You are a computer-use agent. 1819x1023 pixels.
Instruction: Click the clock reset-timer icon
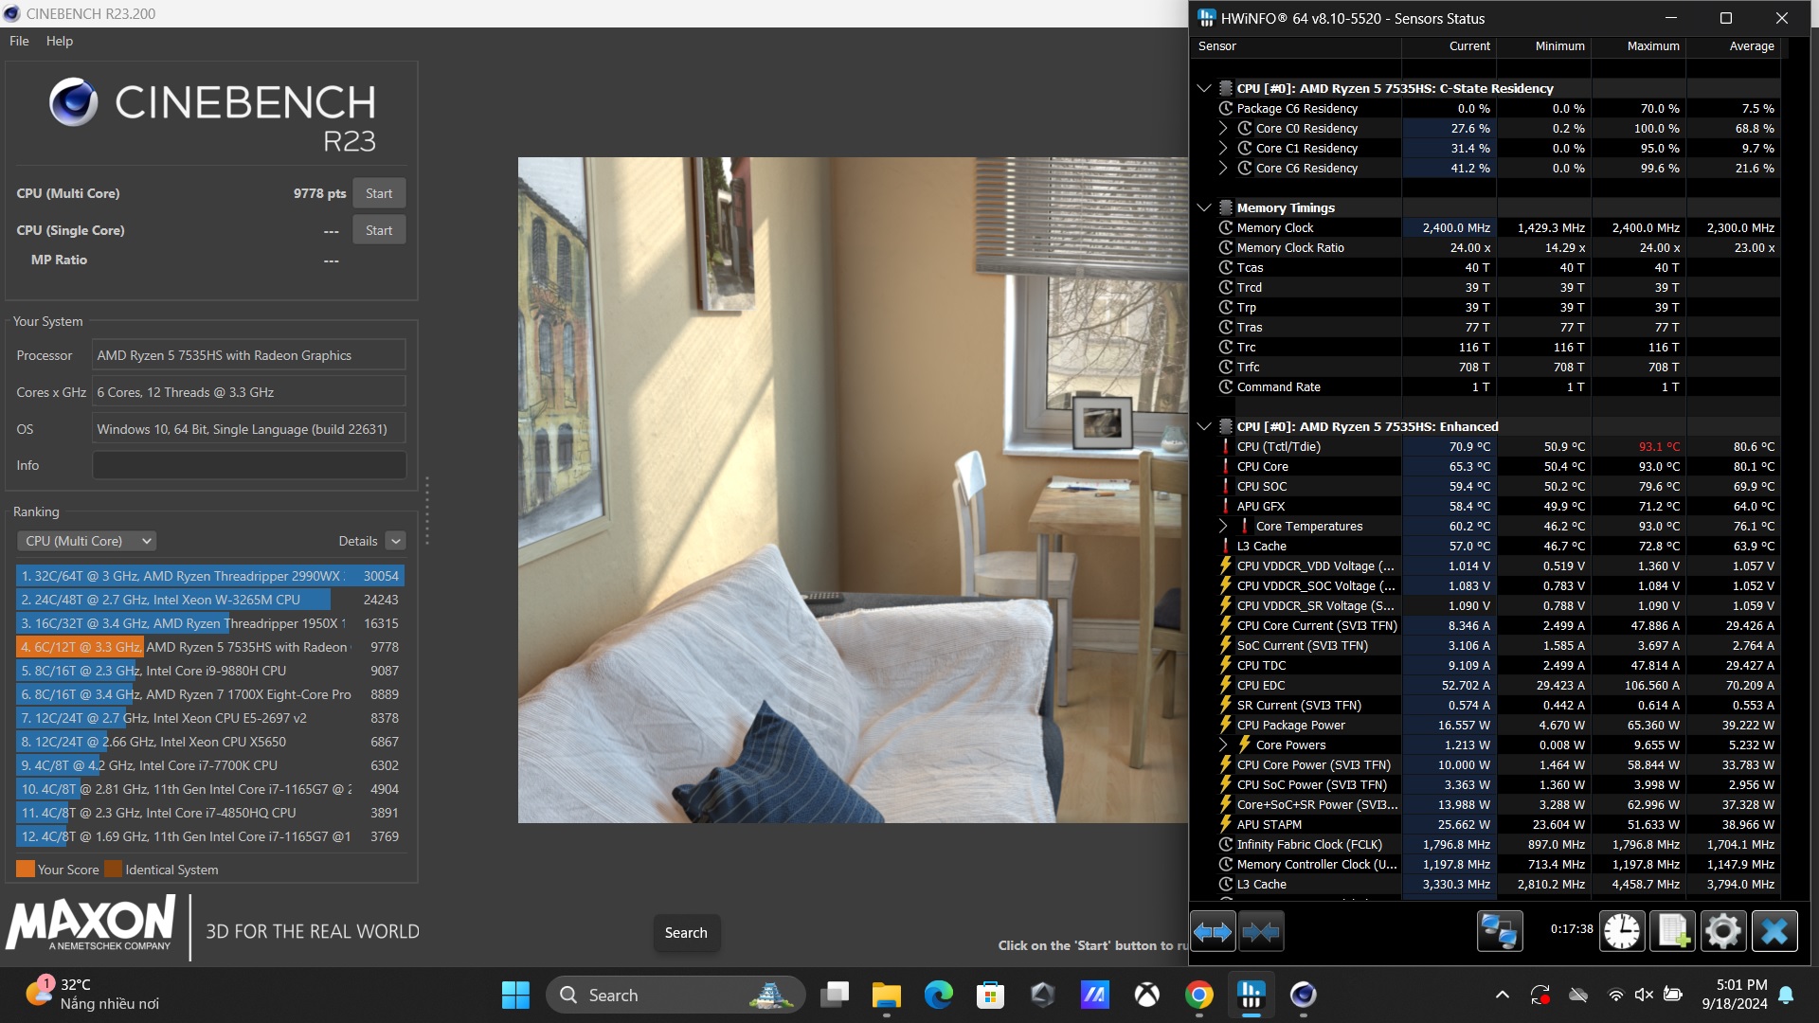[x=1622, y=932]
